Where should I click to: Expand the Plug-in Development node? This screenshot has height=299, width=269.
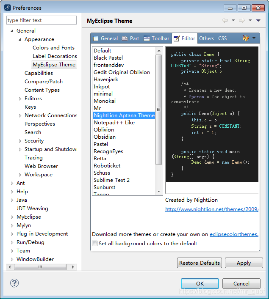coord(12,234)
